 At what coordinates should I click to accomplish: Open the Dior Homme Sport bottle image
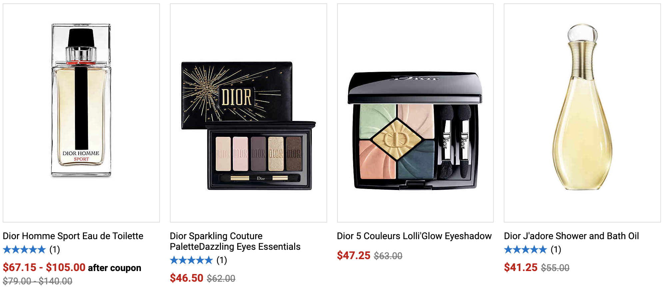click(x=81, y=113)
